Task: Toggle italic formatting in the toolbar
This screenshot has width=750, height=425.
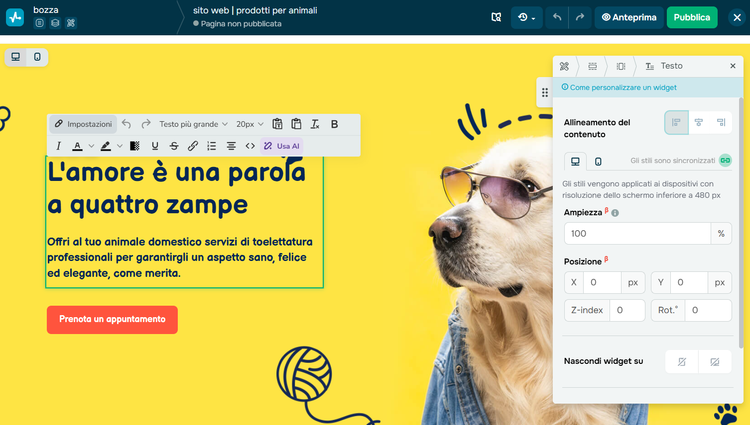Action: 58,146
